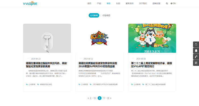Go to 首页 menu item
Screen dimensions: 199x106
(x=89, y=3)
